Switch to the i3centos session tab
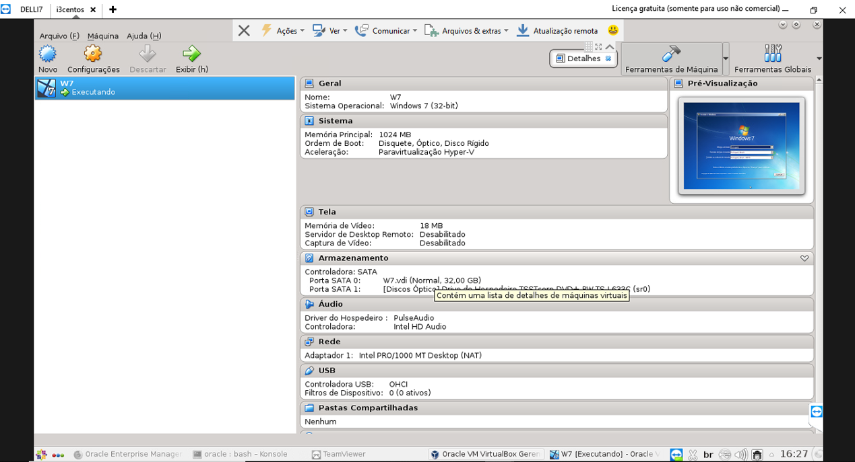Screen dimensions: 855x462 tap(70, 9)
